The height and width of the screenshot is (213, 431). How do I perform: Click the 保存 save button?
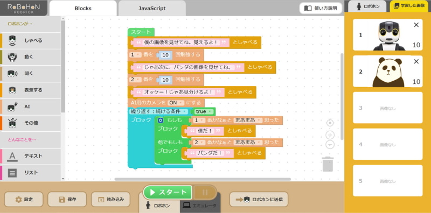coord(67,199)
